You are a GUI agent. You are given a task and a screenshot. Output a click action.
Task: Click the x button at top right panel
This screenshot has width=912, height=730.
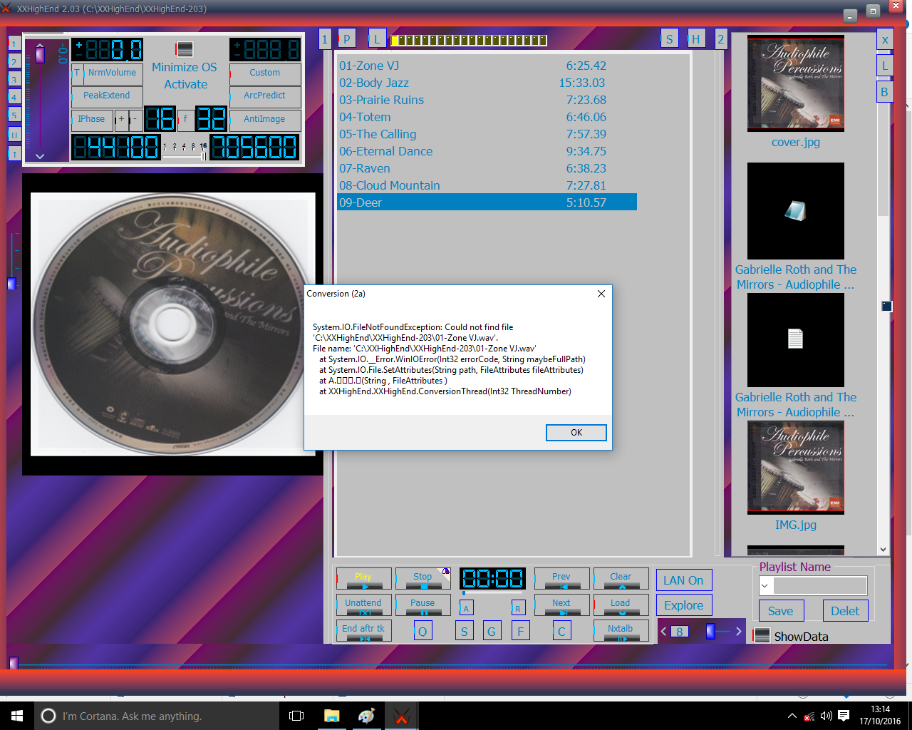click(x=884, y=40)
